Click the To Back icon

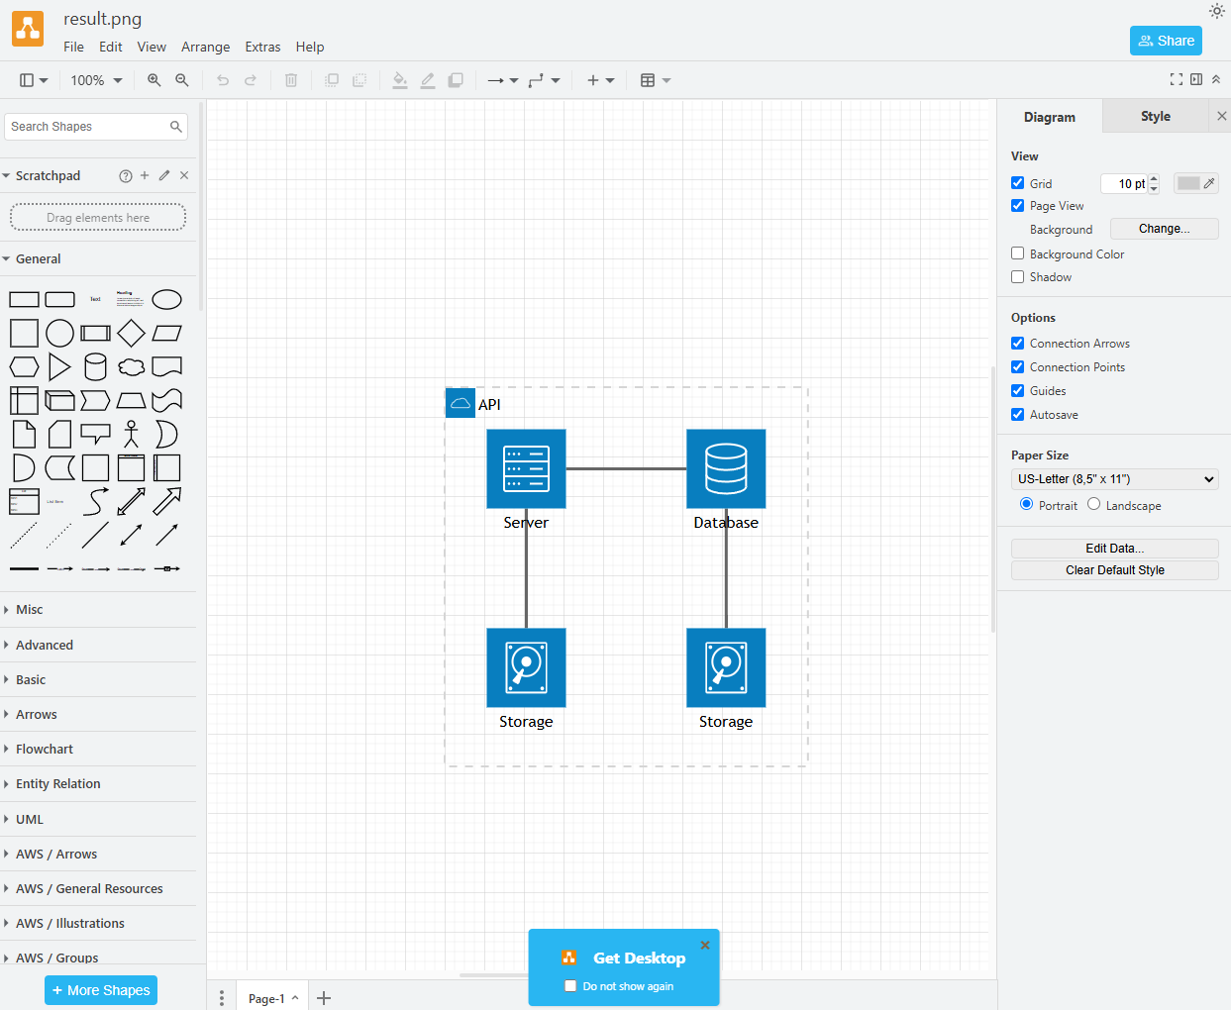pyautogui.click(x=359, y=80)
